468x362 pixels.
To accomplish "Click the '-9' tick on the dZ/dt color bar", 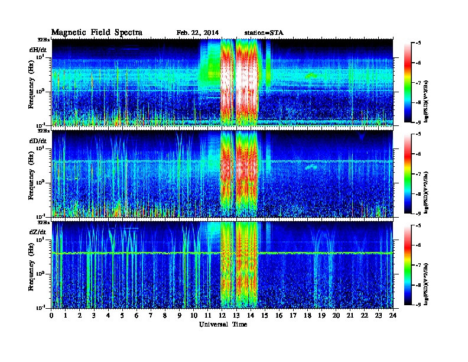I will (x=418, y=305).
